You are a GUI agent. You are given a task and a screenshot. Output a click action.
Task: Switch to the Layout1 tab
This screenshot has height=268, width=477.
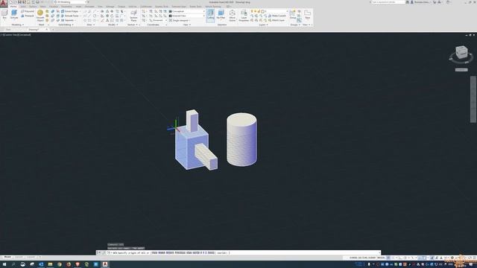(19, 257)
